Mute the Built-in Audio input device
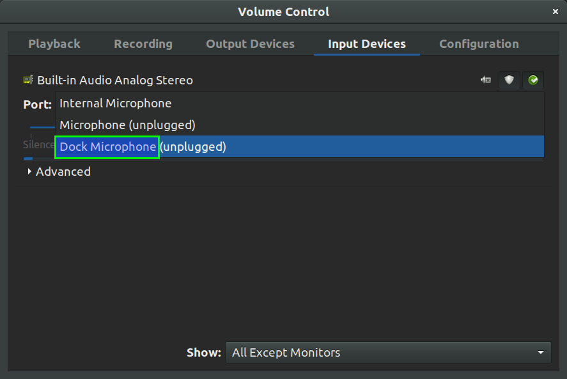This screenshot has height=379, width=567. 486,80
